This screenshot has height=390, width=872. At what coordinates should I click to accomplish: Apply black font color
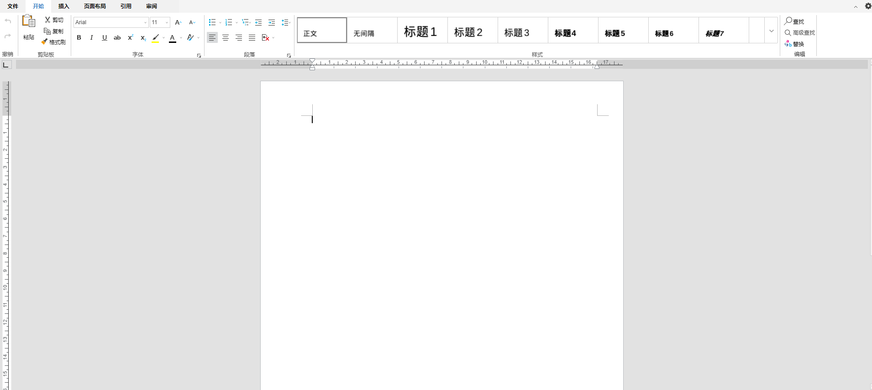(x=173, y=38)
